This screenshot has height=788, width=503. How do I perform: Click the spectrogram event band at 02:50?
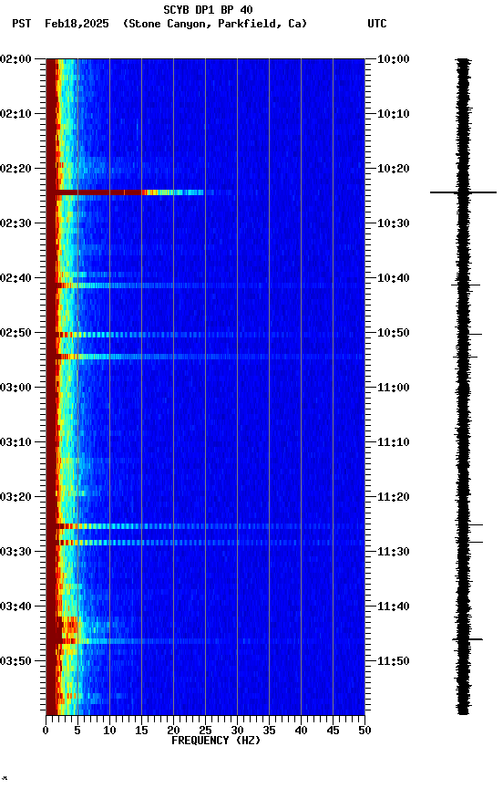pos(210,335)
